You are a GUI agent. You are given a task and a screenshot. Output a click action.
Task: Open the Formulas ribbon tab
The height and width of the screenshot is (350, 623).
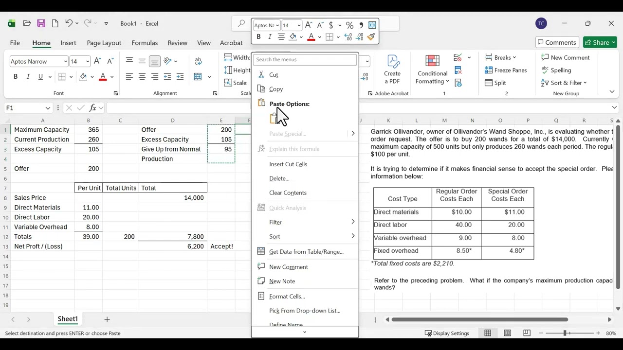(x=145, y=43)
